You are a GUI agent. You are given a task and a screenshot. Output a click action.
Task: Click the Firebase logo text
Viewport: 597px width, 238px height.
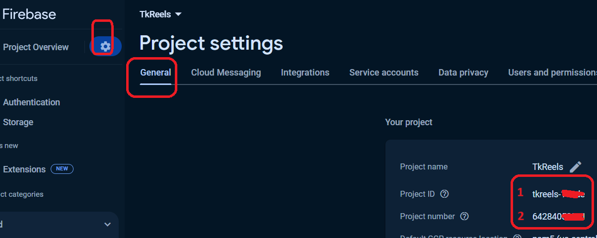[x=29, y=14]
